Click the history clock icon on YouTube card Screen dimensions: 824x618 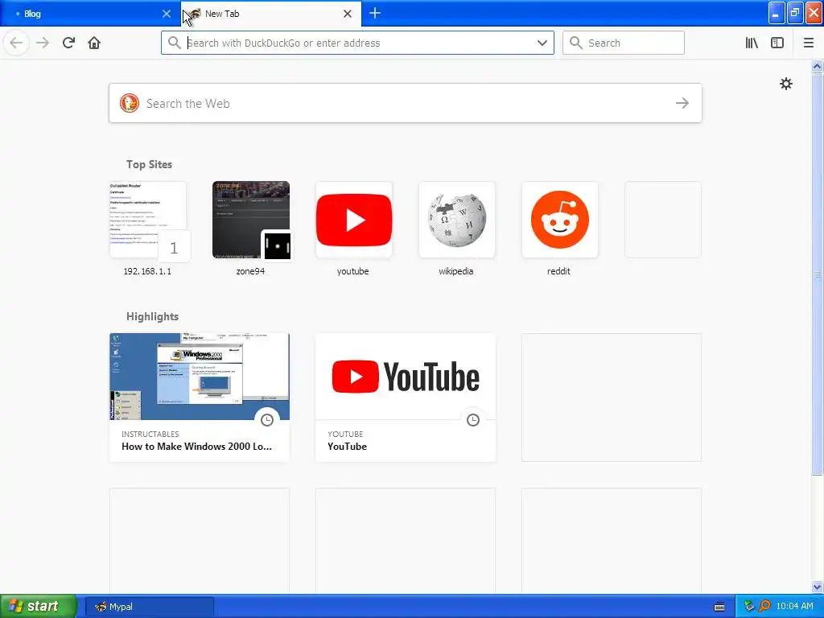(x=473, y=420)
